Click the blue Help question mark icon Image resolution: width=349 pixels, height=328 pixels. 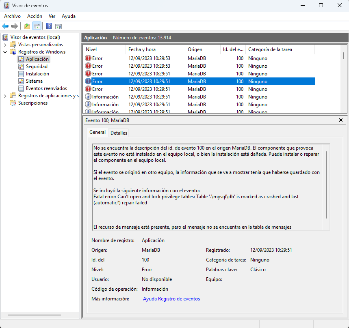coord(49,26)
